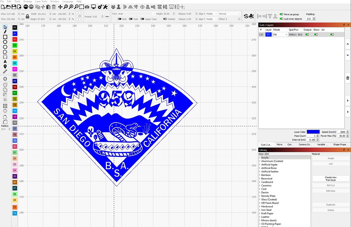The height and width of the screenshot is (227, 351).
Task: Toggle Output for layer C01
Action: click(x=307, y=34)
